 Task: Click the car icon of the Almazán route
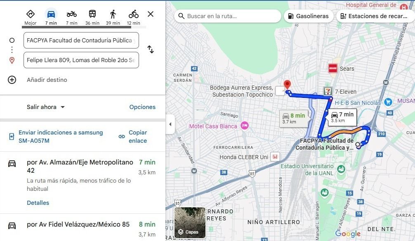(x=12, y=164)
